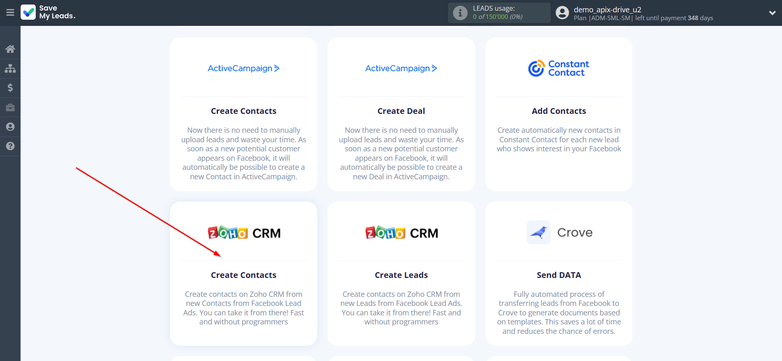The height and width of the screenshot is (361, 782).
Task: Open help via question mark icon
Action: click(x=10, y=146)
